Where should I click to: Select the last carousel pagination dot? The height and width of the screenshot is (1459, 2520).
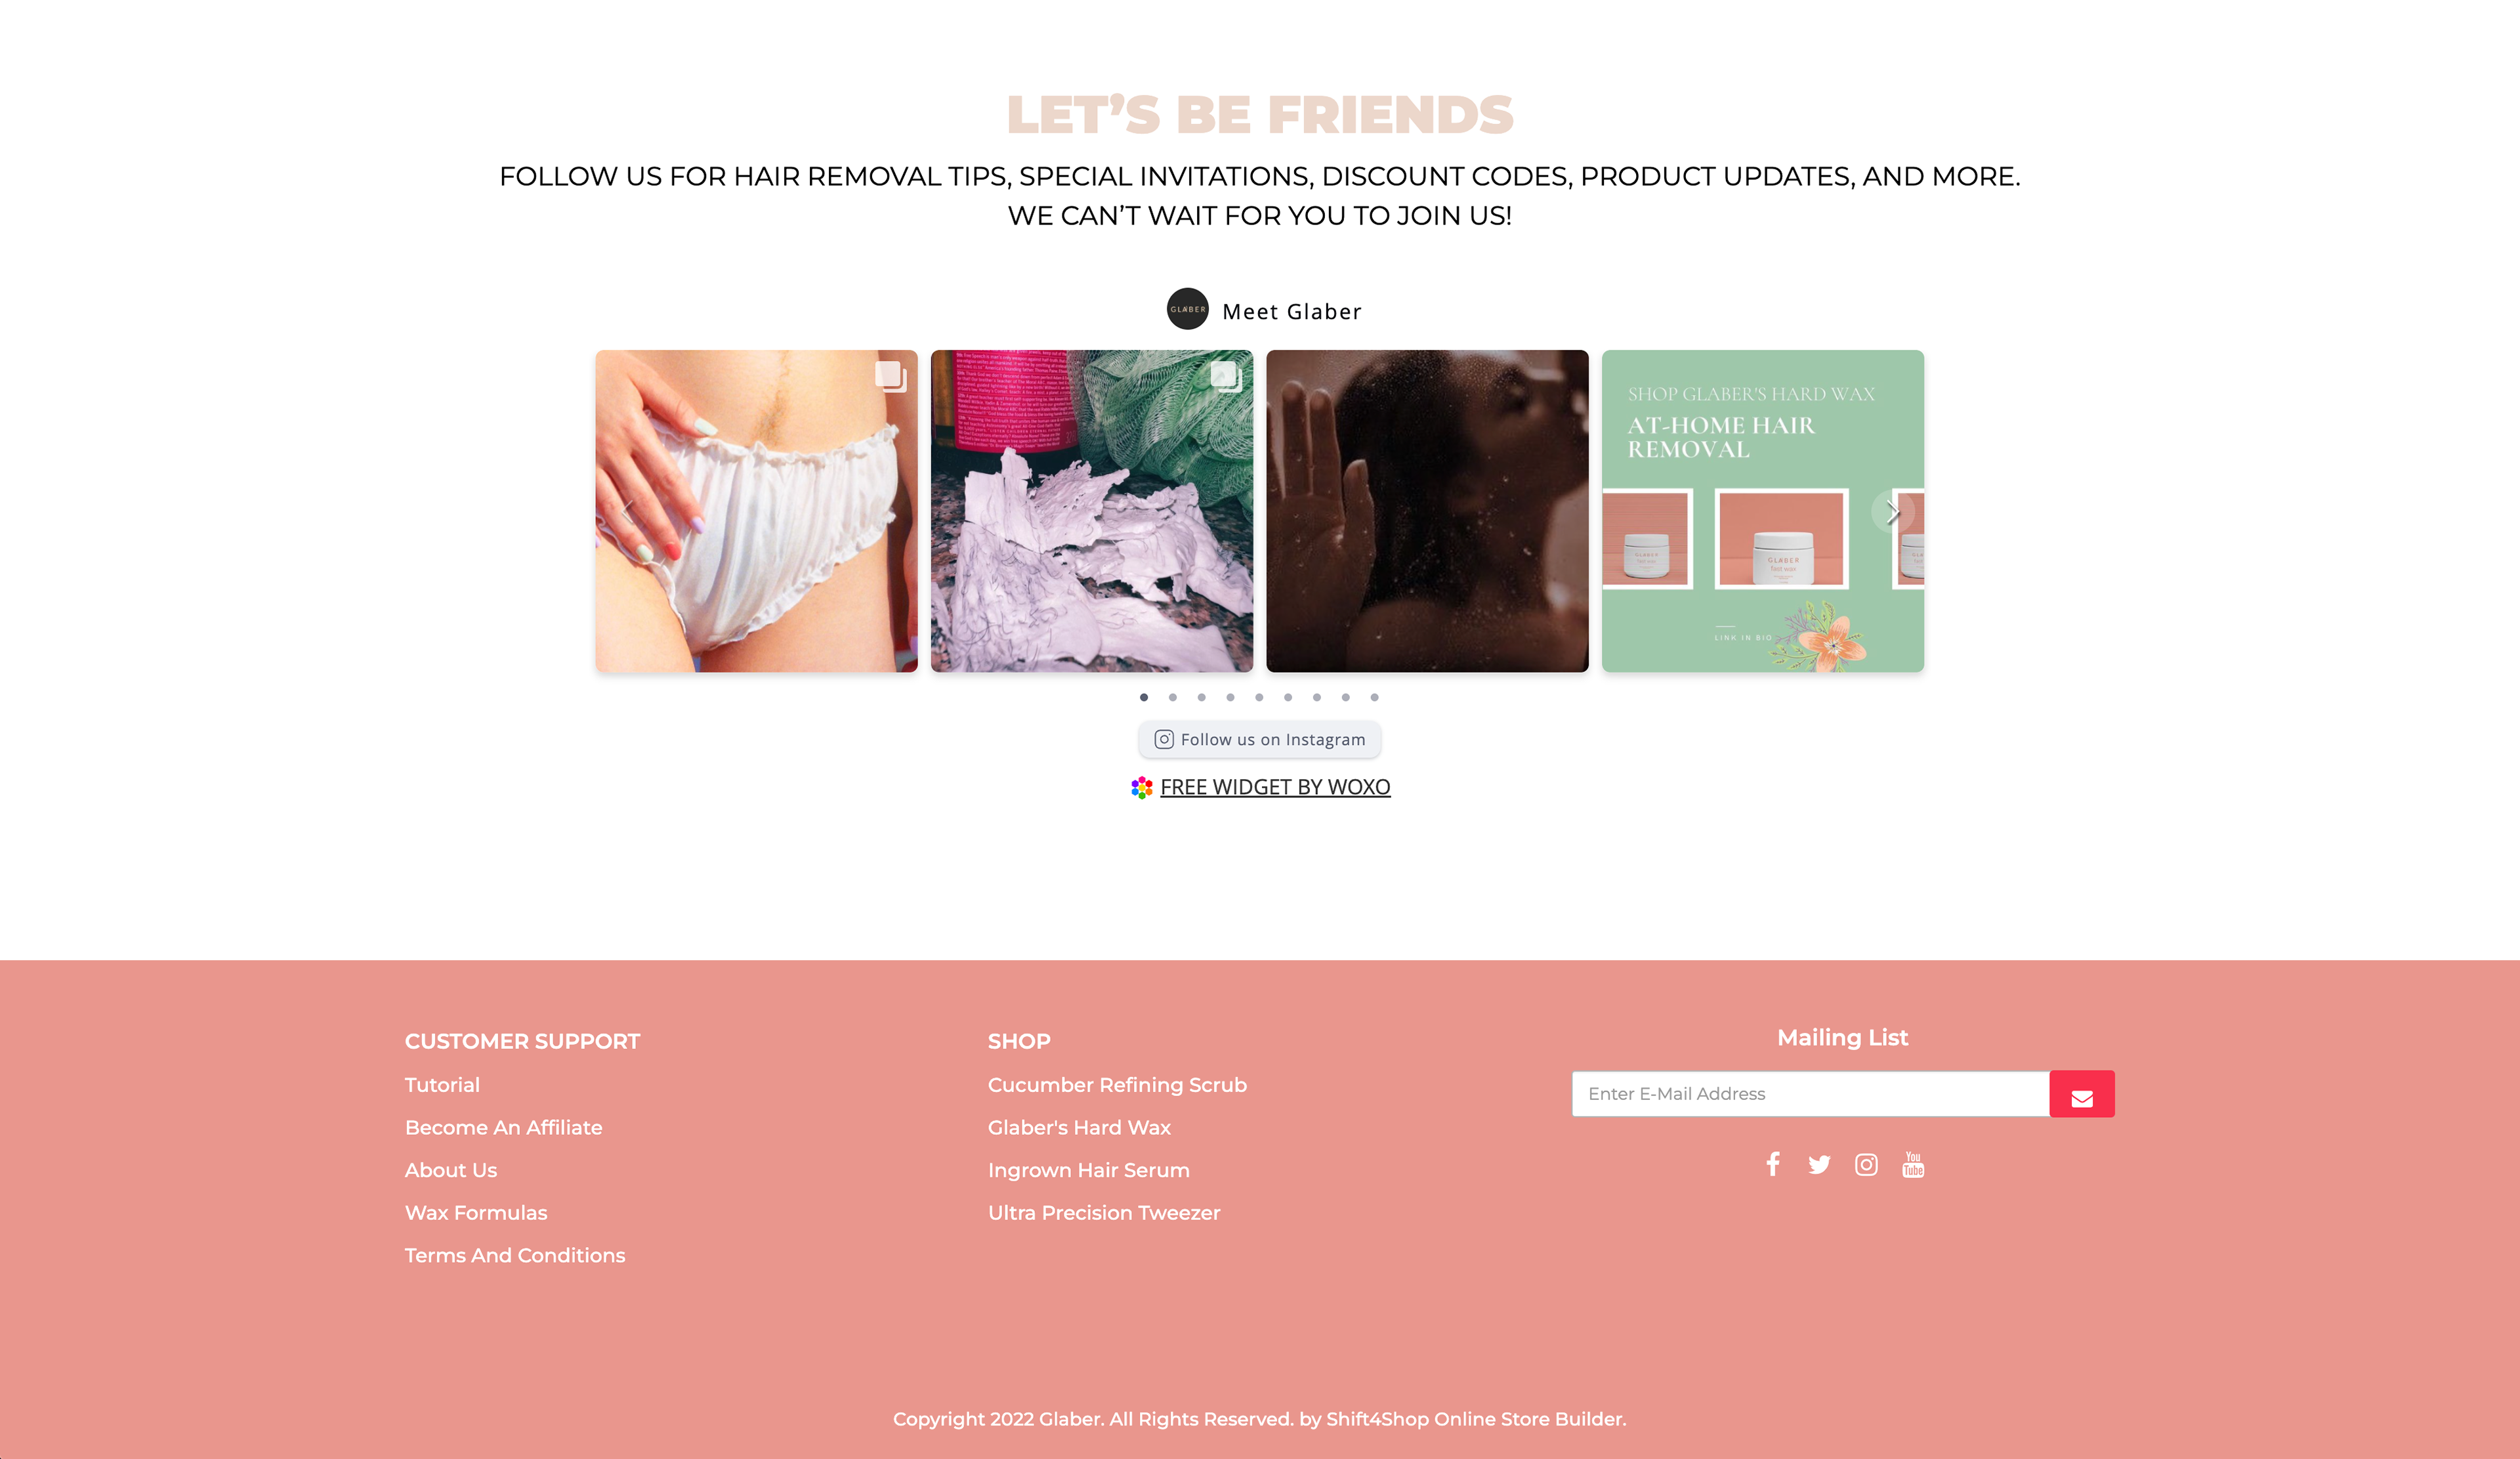click(x=1375, y=697)
